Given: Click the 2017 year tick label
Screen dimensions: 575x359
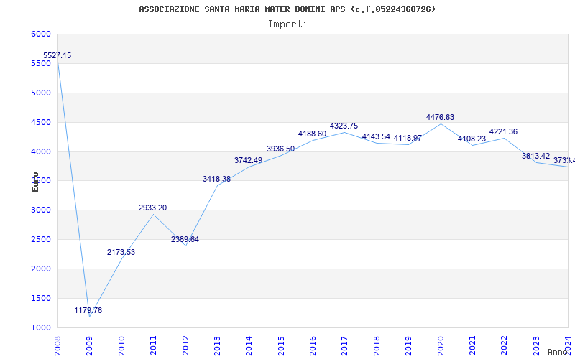Looking at the screenshot, I should click(x=345, y=346).
